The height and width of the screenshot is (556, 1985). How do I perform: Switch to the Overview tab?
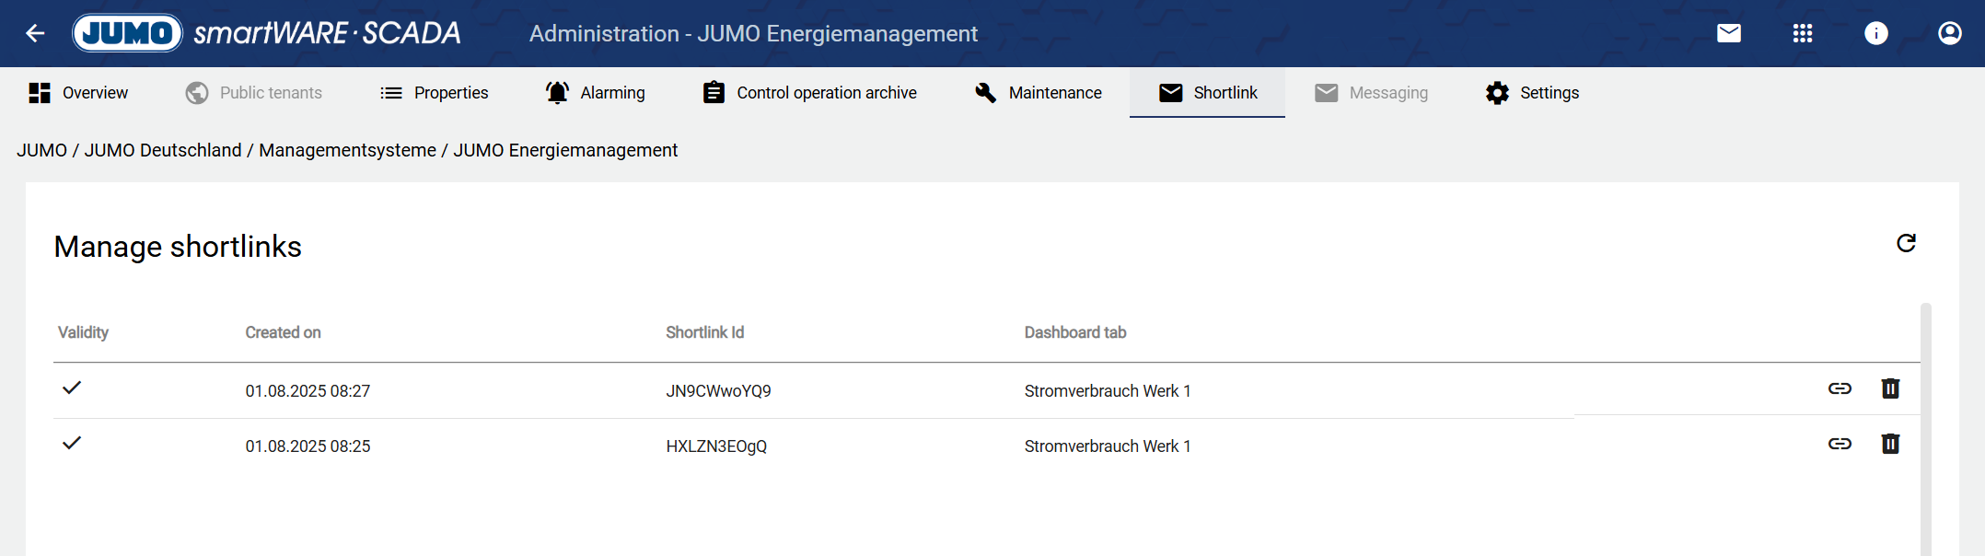(78, 93)
